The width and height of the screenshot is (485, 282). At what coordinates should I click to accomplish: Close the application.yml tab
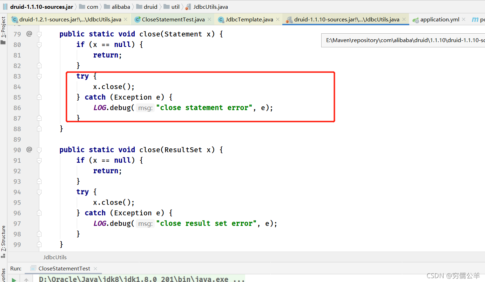[x=464, y=20]
